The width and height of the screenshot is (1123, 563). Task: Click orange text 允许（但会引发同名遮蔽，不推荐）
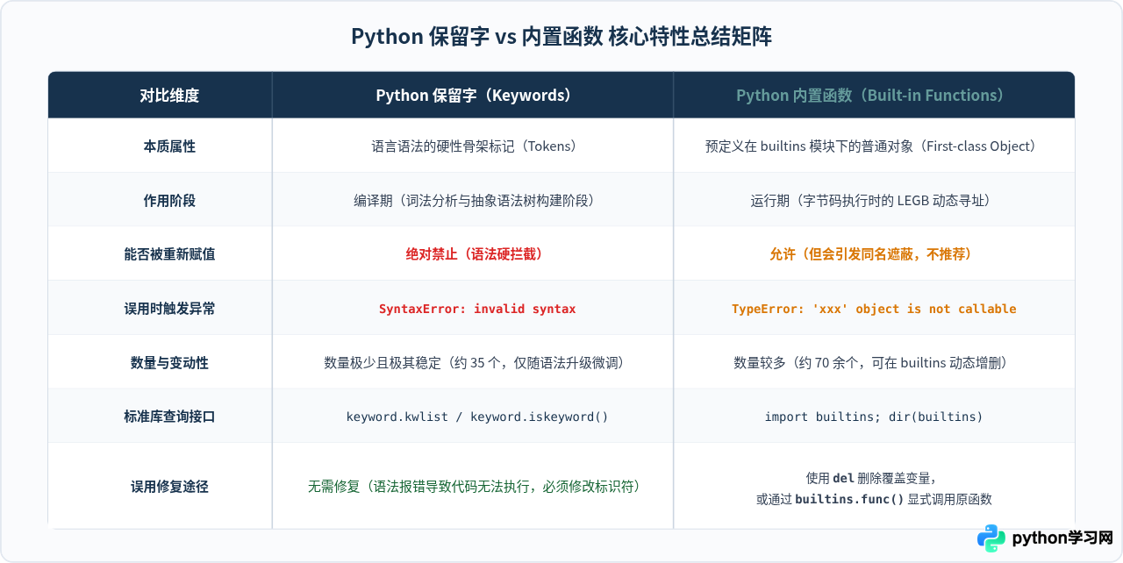[870, 254]
